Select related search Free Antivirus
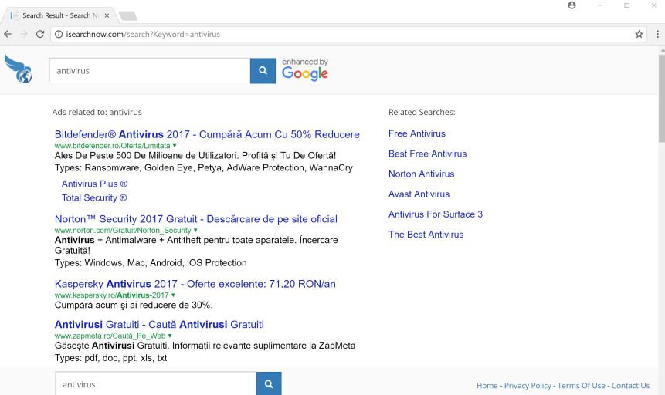 (417, 133)
